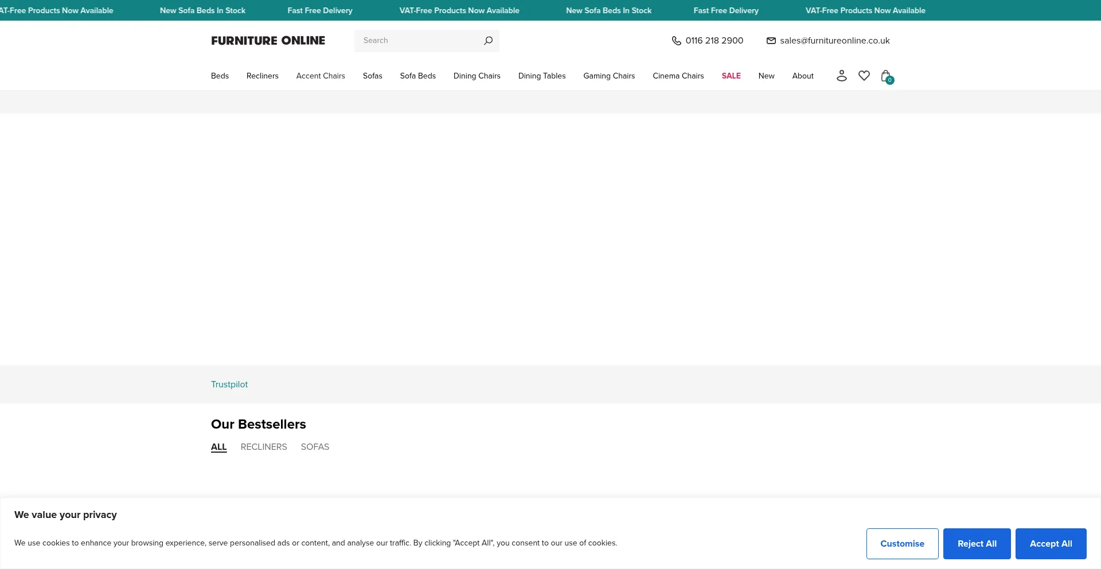Click the 'We value your privacy' heading

(65, 515)
